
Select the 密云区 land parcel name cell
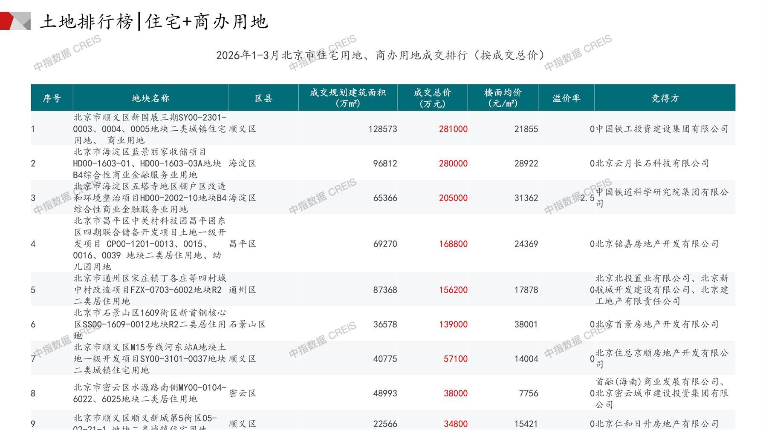tap(150, 393)
